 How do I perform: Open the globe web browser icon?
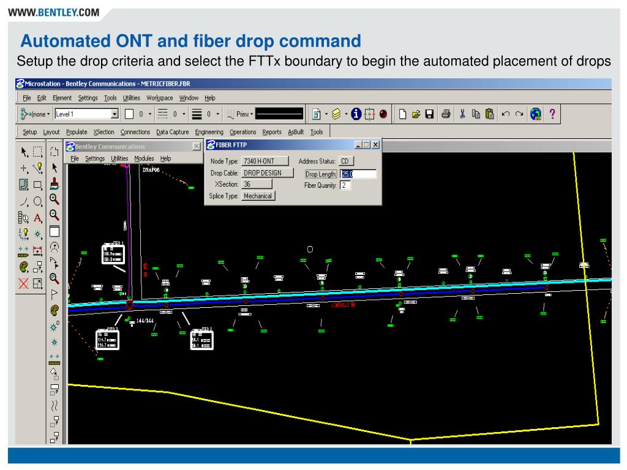[x=536, y=114]
